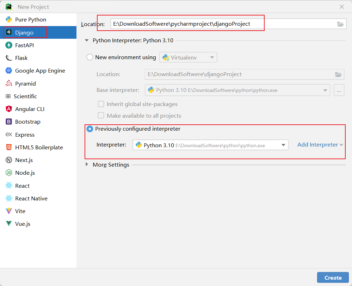Click the Django dj icon
The width and height of the screenshot is (352, 286).
(x=9, y=32)
